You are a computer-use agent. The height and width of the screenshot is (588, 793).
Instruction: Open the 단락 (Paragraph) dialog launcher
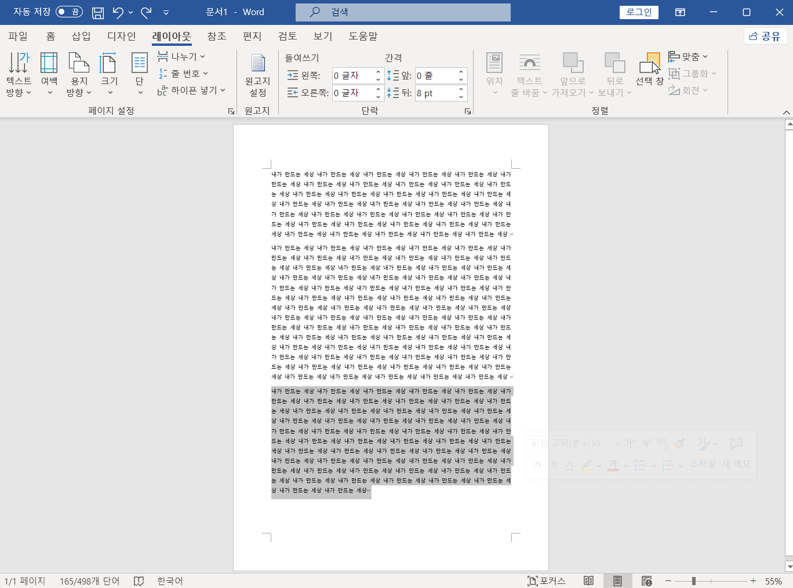point(468,111)
